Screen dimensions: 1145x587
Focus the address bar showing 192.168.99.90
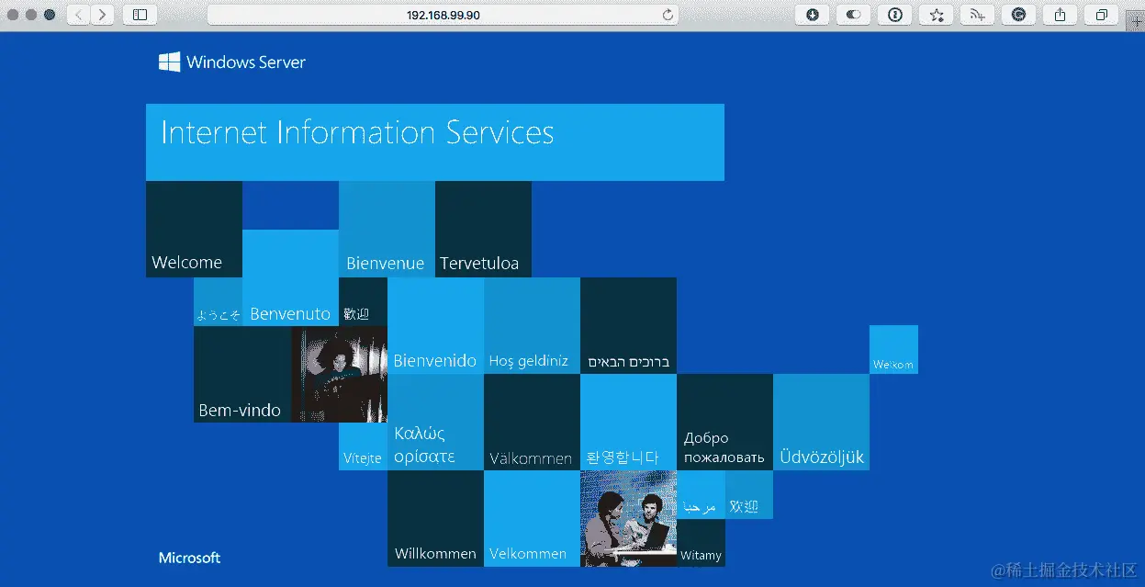point(443,15)
